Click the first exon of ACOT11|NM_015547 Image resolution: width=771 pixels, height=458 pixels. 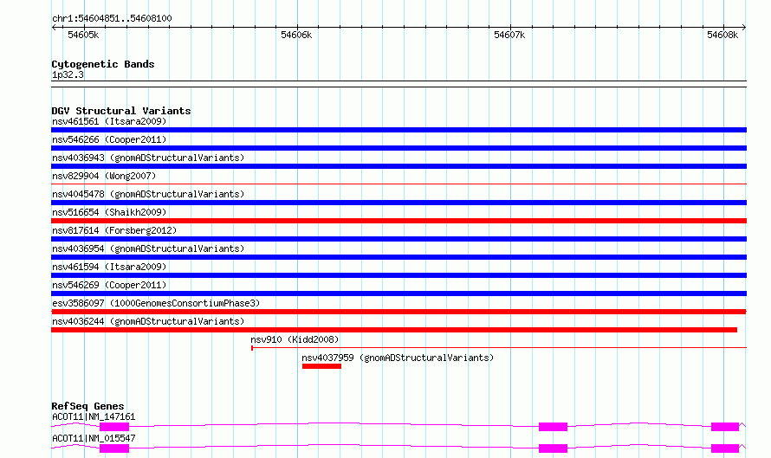point(114,448)
